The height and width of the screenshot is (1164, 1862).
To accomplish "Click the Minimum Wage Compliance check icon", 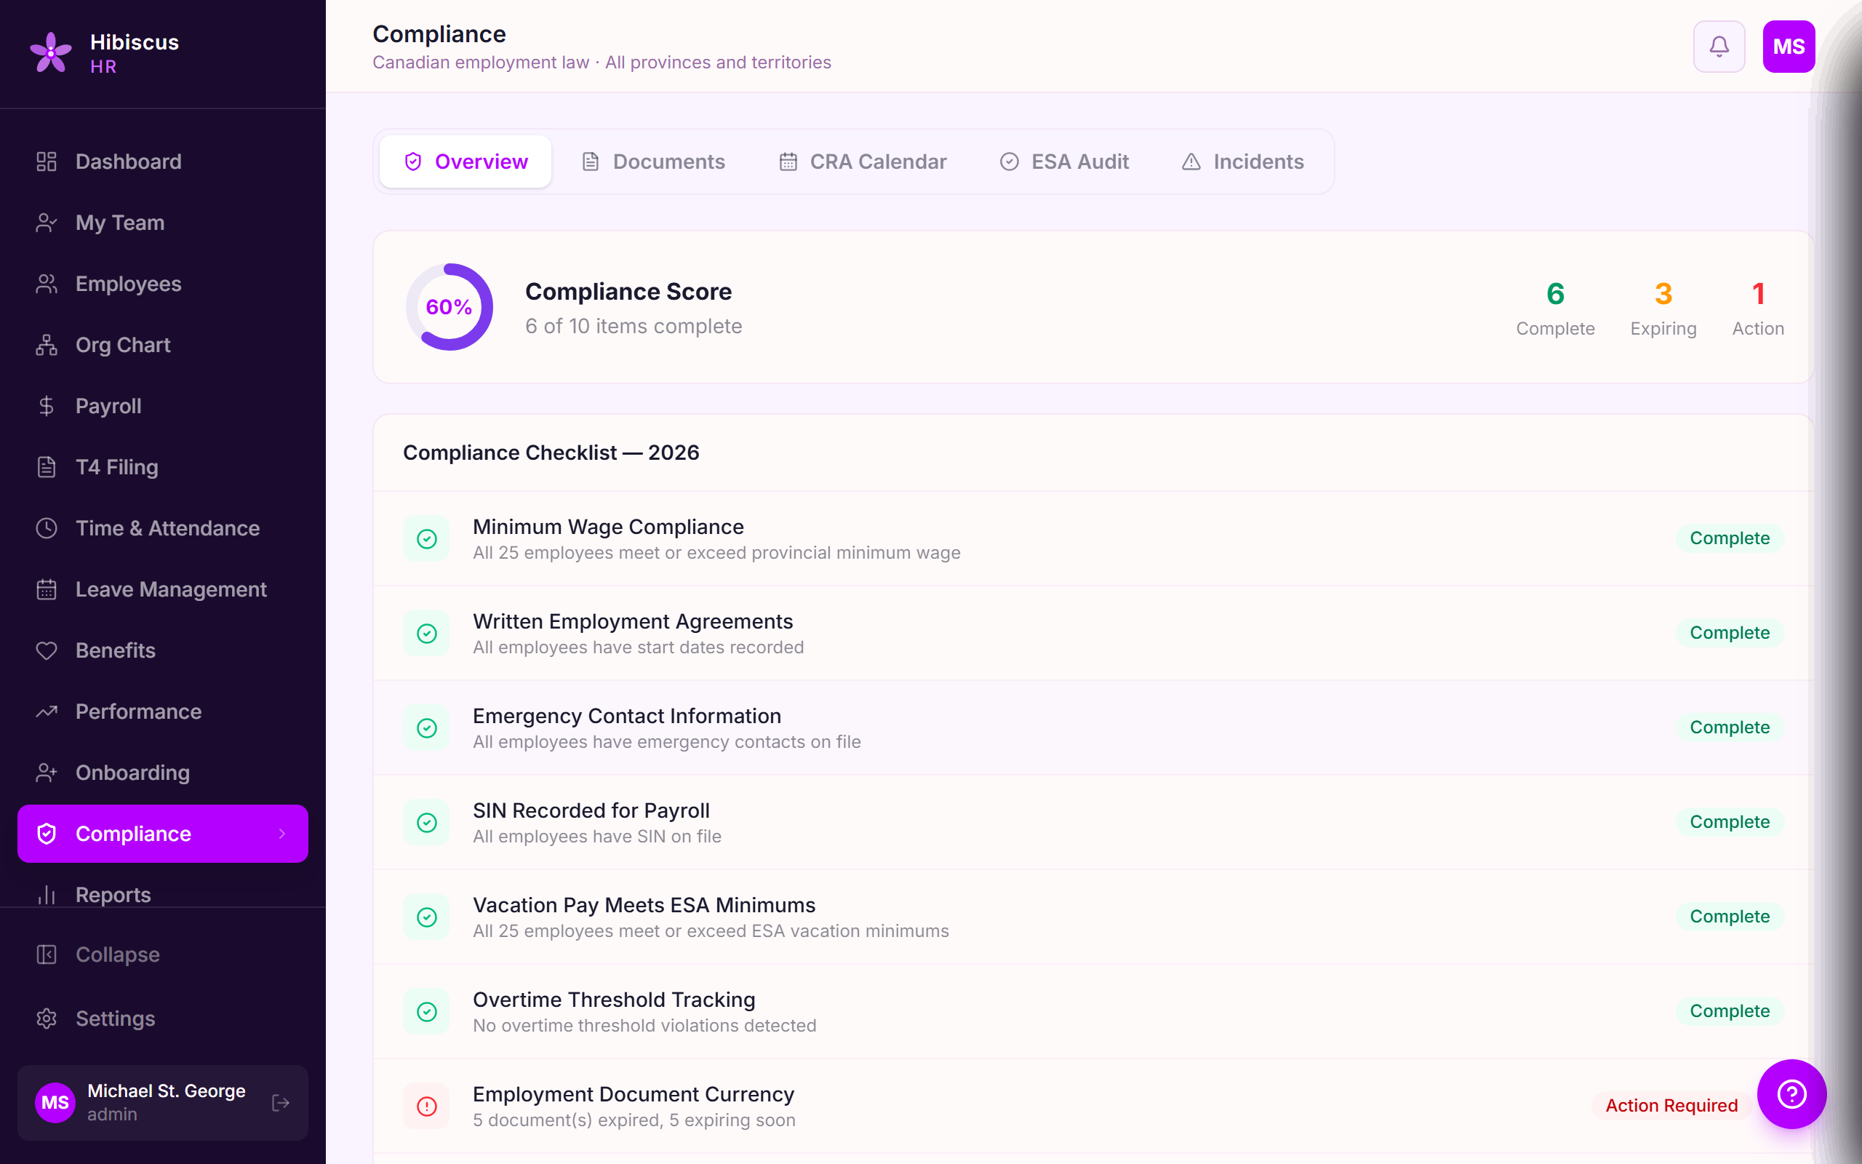I will click(426, 539).
